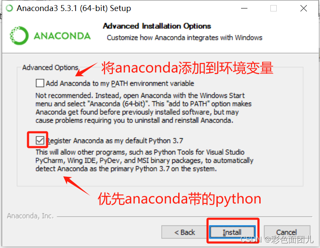
Task: Click the 'Not recommended' PATH warning text
Action: pos(143,108)
